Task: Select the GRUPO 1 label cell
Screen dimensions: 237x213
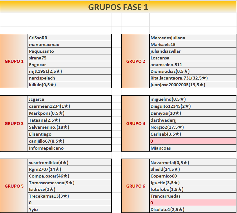Action: (14, 61)
